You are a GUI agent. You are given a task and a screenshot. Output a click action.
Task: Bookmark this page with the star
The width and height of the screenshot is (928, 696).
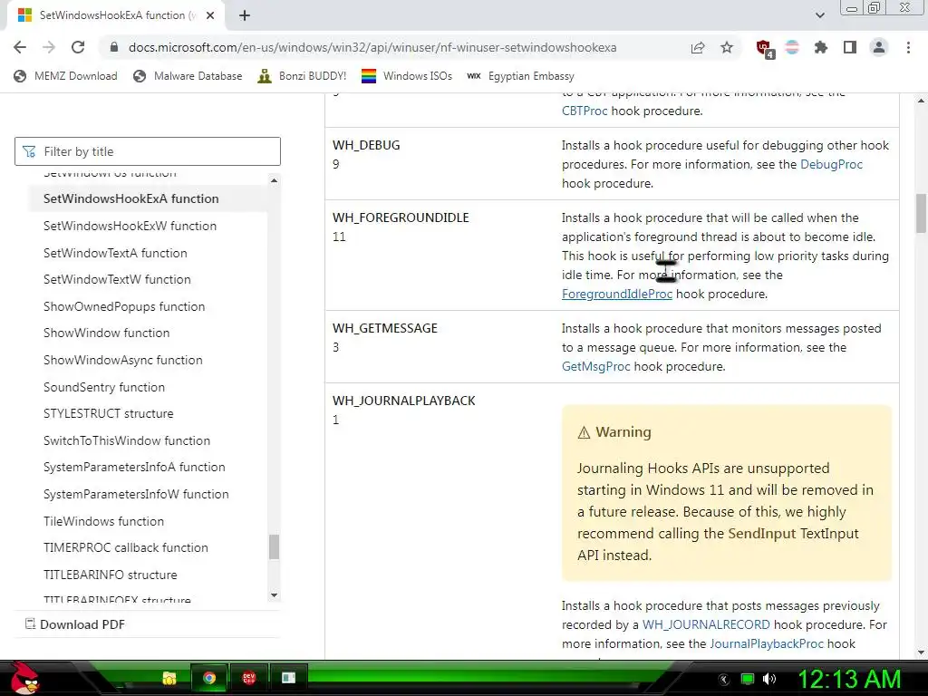(727, 47)
